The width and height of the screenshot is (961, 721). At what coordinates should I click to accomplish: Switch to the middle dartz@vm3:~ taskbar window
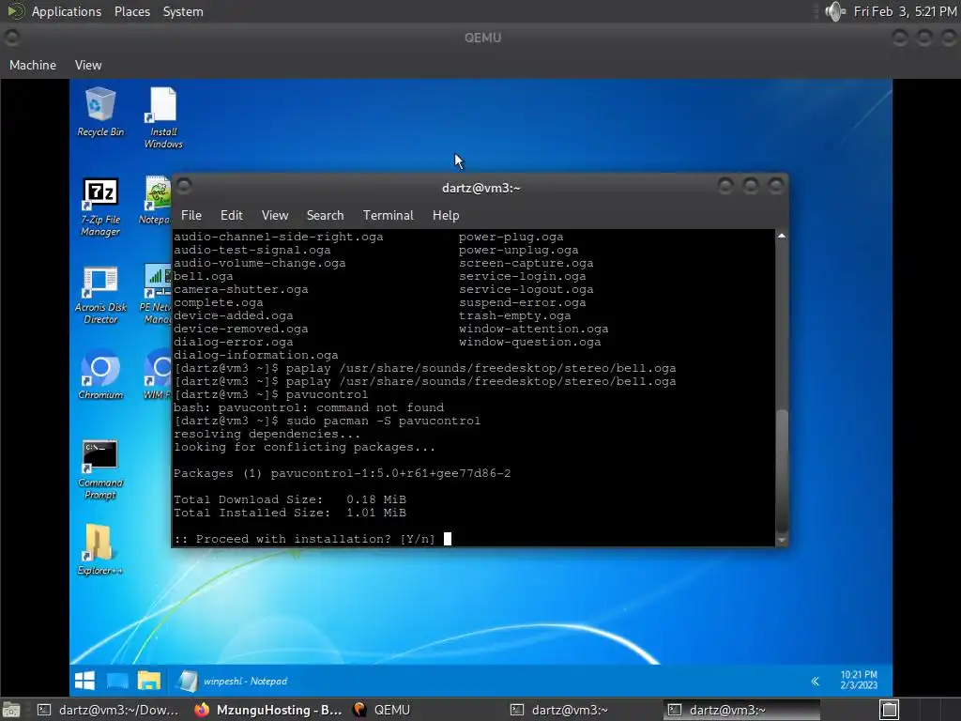pyautogui.click(x=559, y=710)
